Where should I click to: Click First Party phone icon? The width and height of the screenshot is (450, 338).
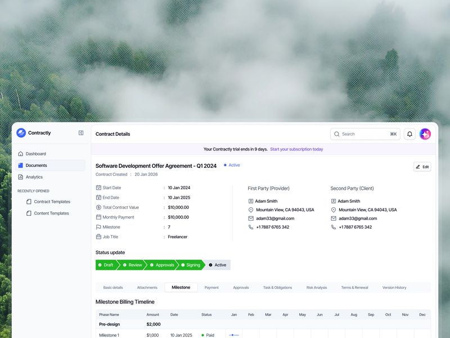tap(251, 227)
